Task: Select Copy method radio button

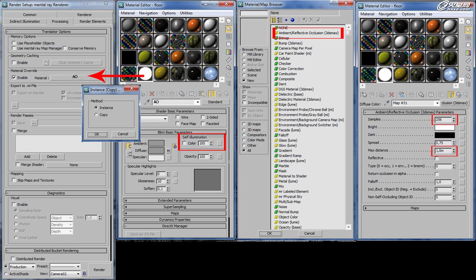Action: 96,115
